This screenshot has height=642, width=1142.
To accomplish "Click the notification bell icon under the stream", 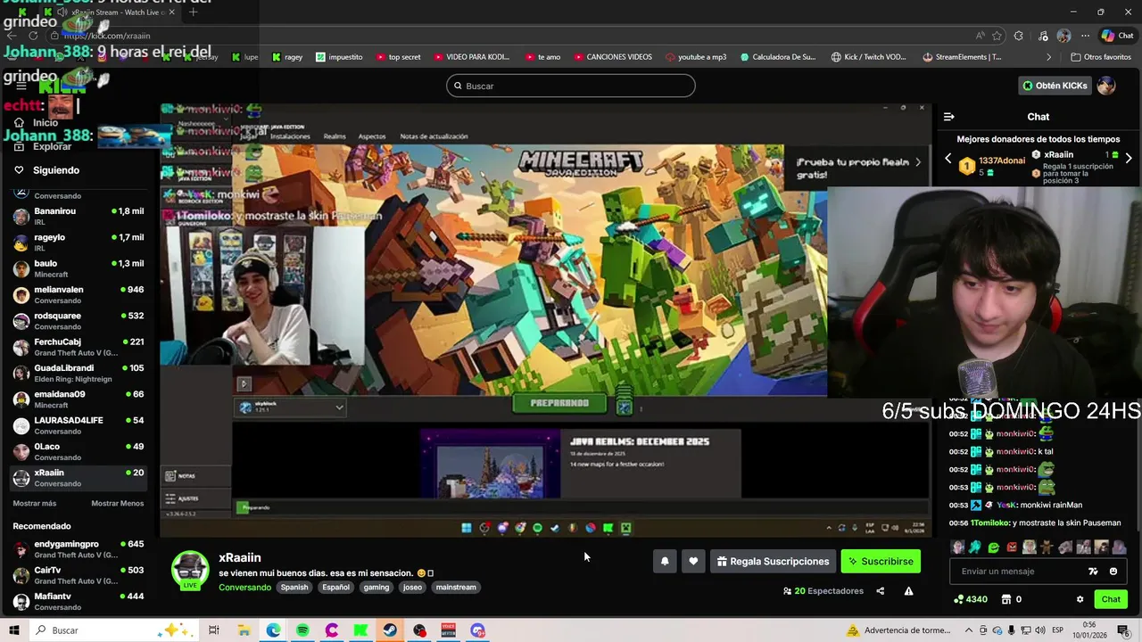I will 665,561.
